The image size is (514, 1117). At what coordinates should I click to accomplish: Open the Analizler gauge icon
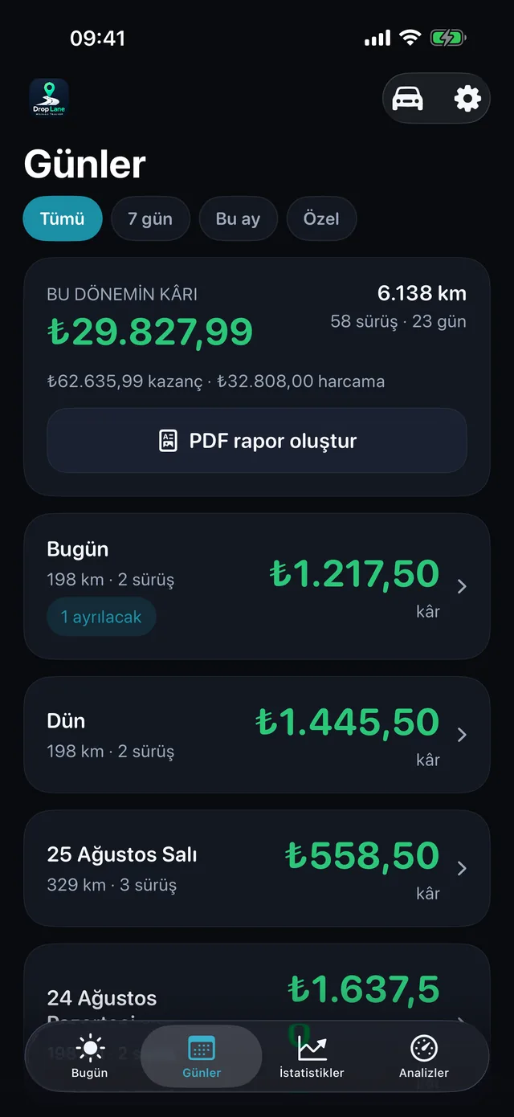coord(424,1048)
